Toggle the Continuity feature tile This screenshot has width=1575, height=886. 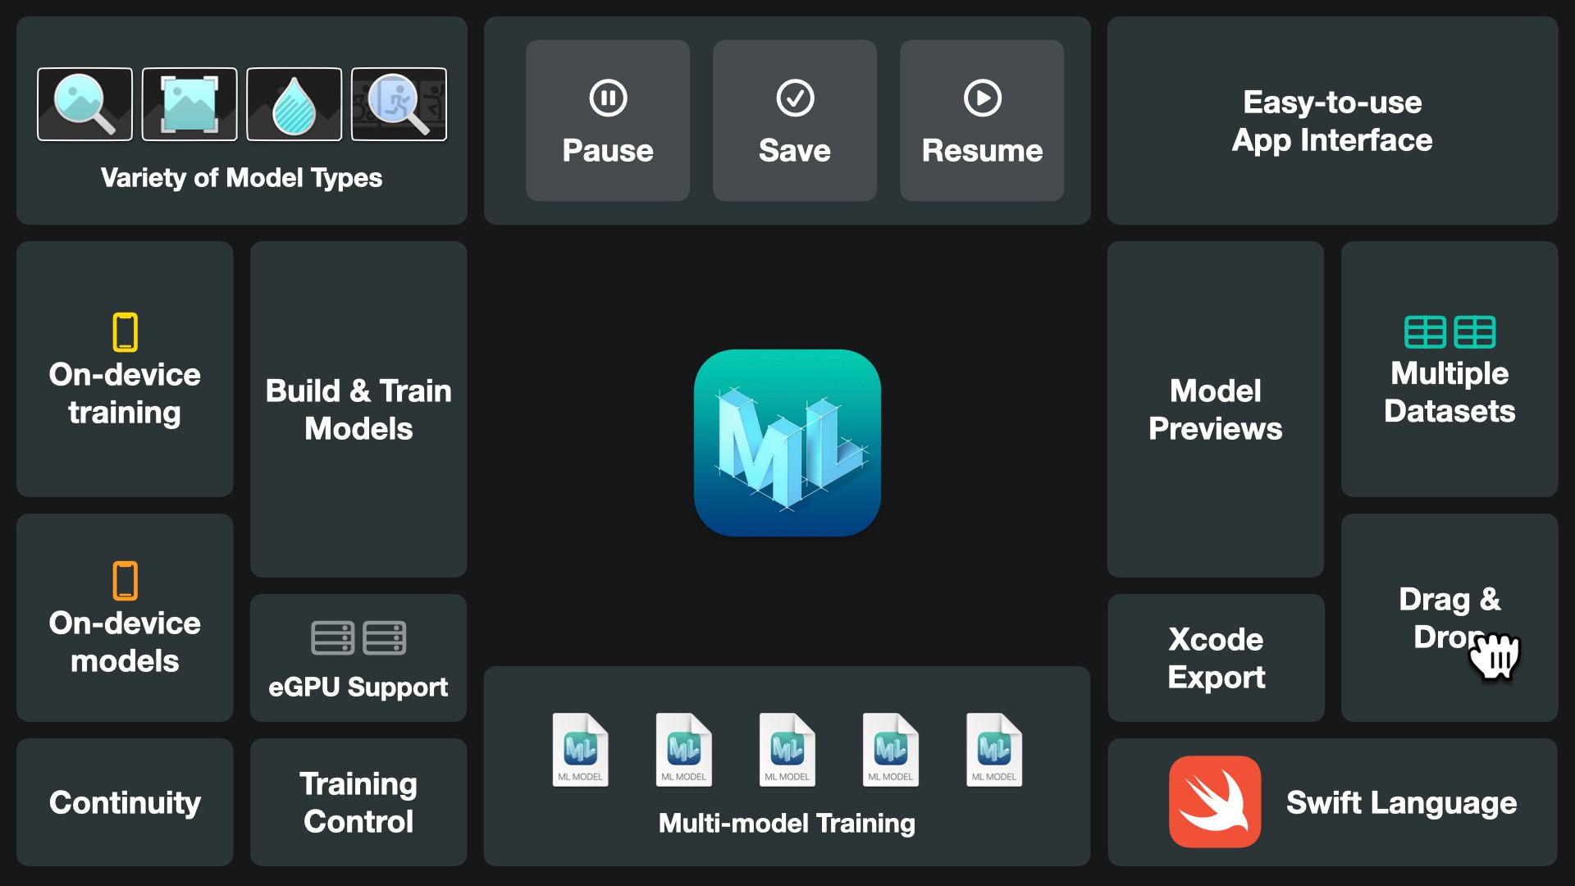coord(124,802)
